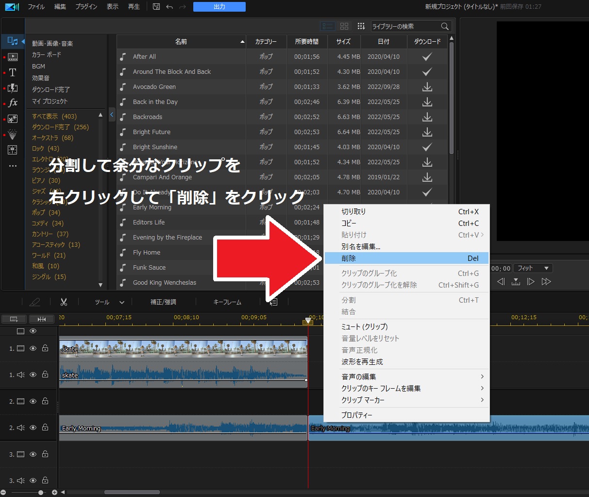
Task: Open the Title Room (T) icon
Action: pyautogui.click(x=13, y=72)
